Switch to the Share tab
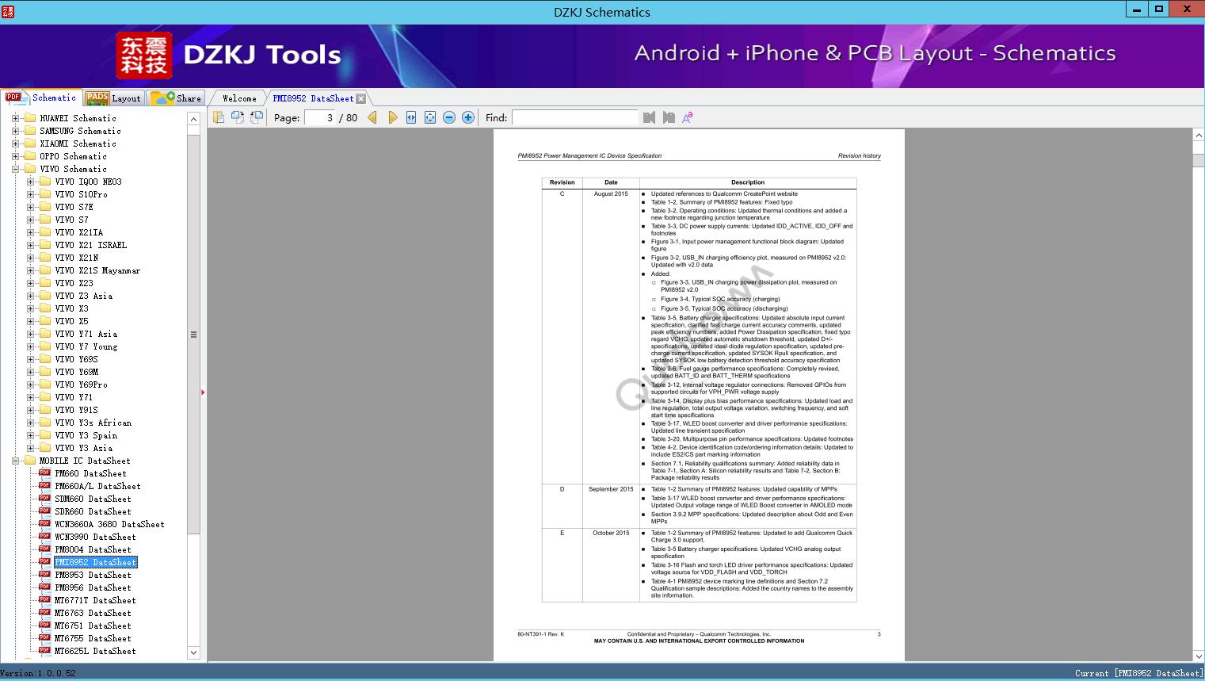1205x681 pixels. click(185, 98)
